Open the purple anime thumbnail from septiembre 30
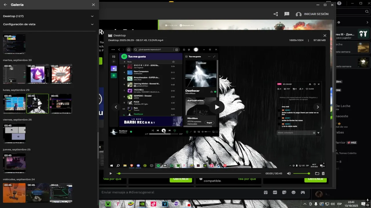The height and width of the screenshot is (208, 371). (x=38, y=74)
